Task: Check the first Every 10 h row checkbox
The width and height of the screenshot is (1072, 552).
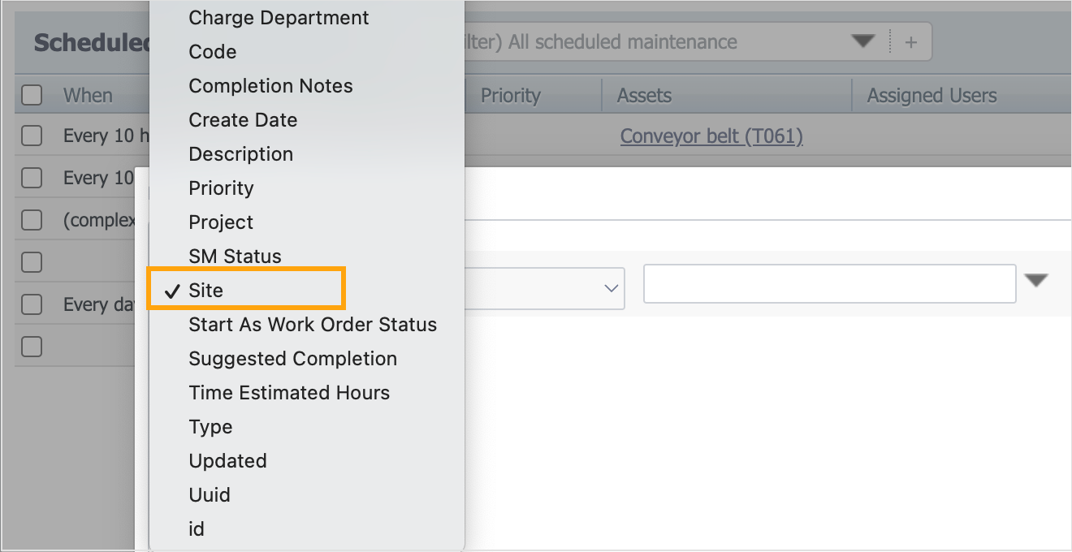Action: [x=32, y=136]
